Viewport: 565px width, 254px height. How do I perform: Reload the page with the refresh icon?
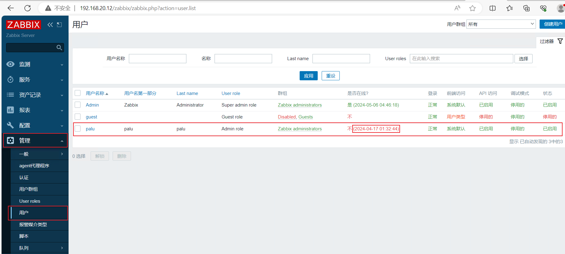click(28, 8)
